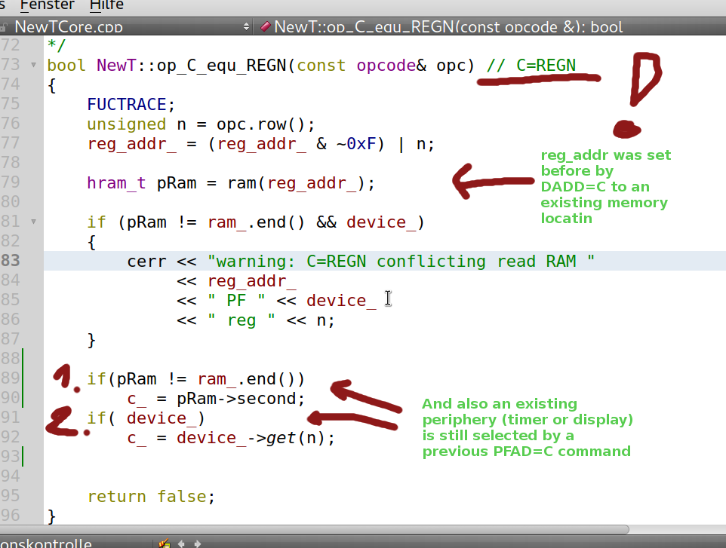Click the next item arrow in bottom pane
Screen dimensions: 726x548
(x=198, y=543)
